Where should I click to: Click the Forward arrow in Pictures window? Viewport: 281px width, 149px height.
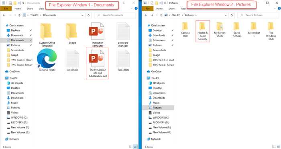pos(152,15)
